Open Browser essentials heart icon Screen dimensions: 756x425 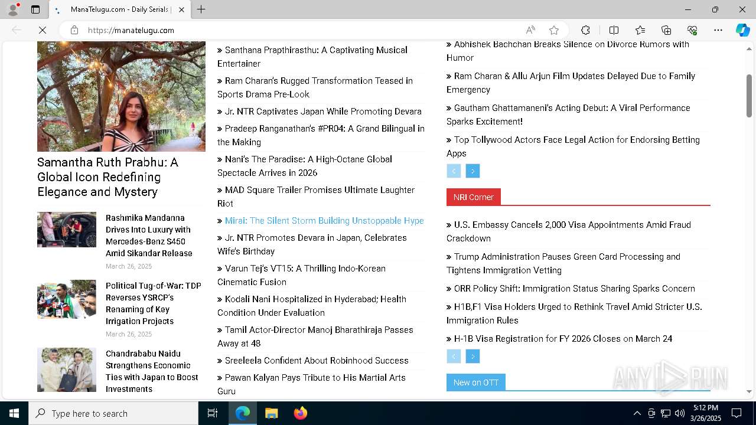(692, 30)
